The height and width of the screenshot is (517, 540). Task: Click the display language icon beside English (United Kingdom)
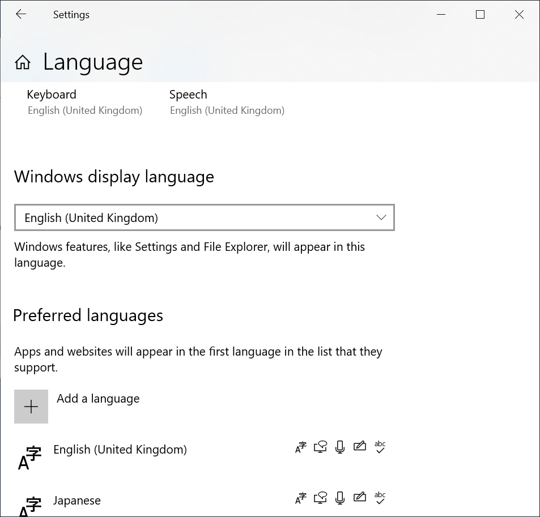(300, 447)
